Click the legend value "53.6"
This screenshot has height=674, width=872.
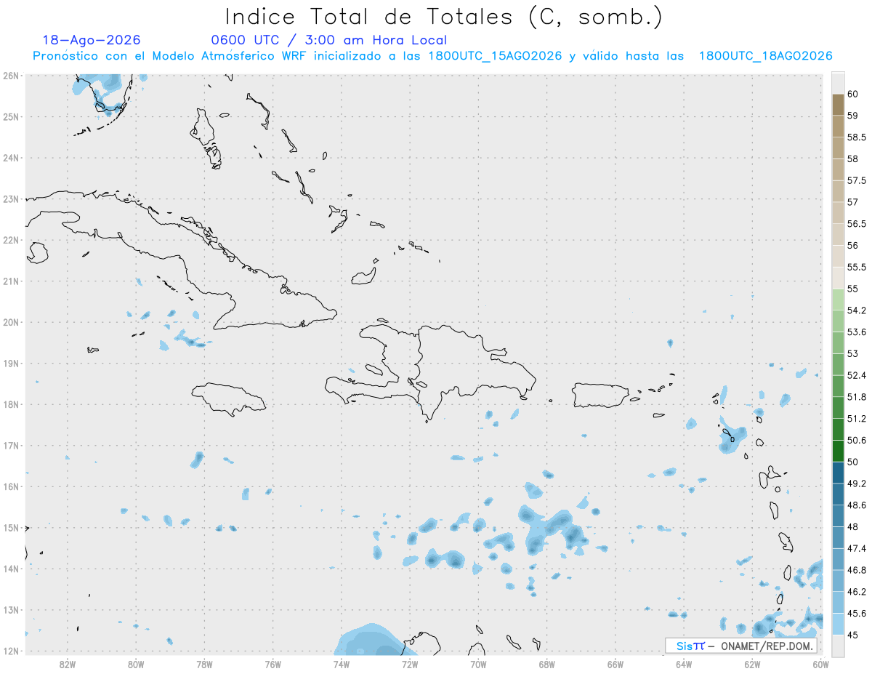[857, 332]
